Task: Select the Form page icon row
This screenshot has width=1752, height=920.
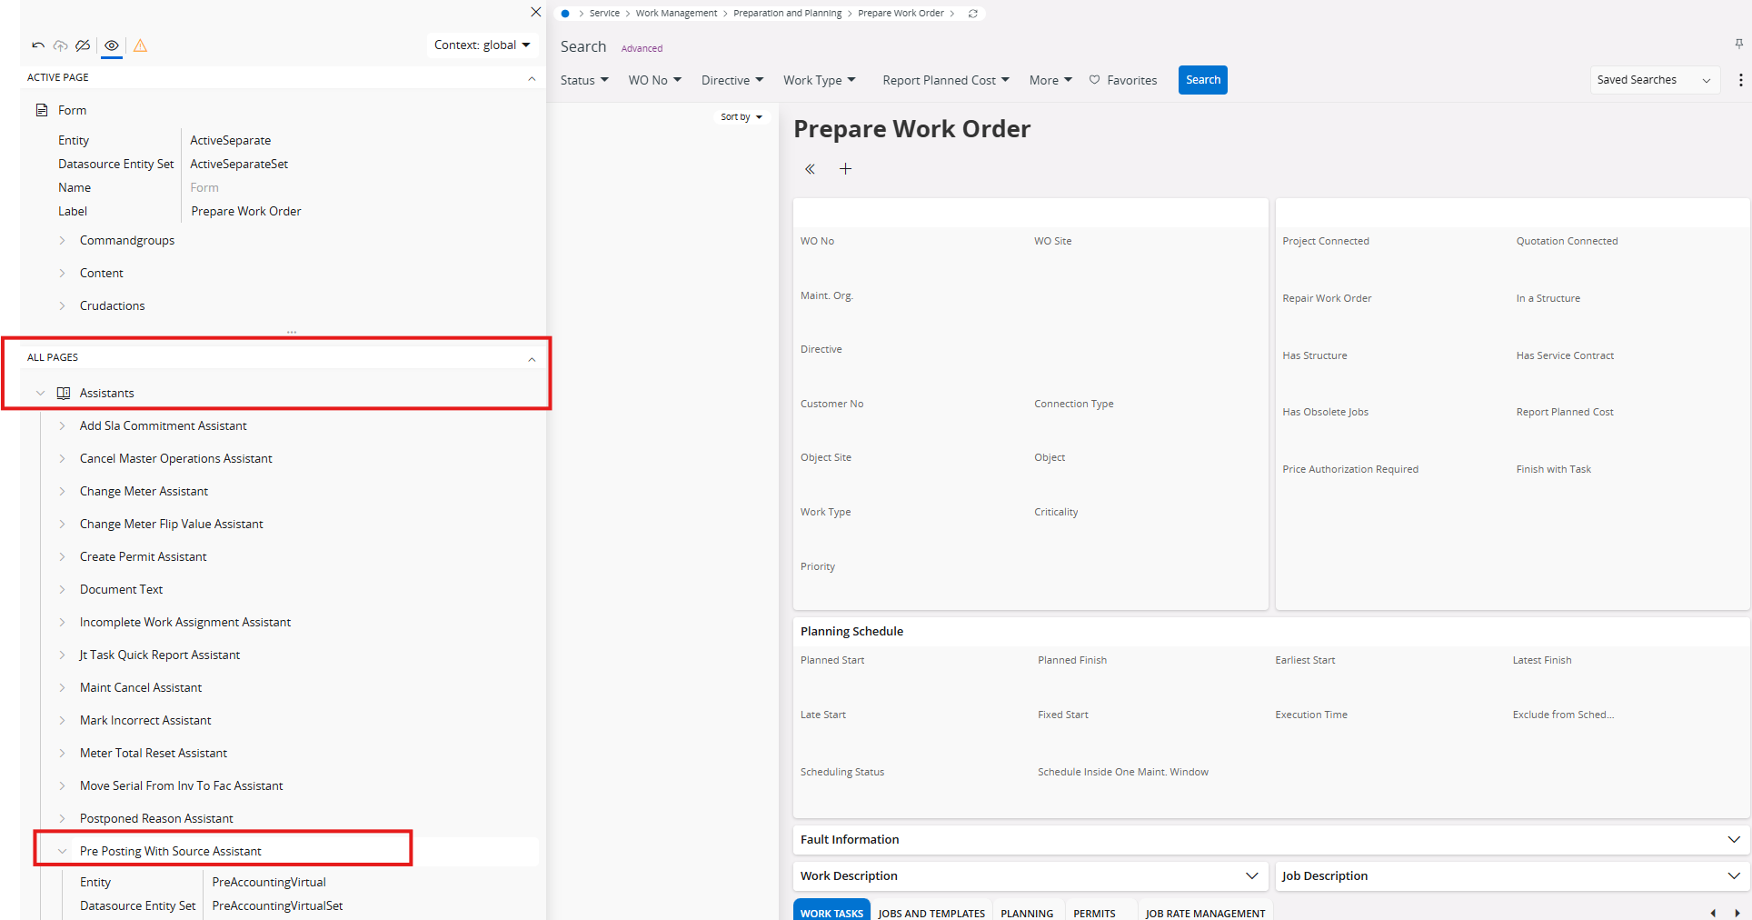Action: point(41,110)
